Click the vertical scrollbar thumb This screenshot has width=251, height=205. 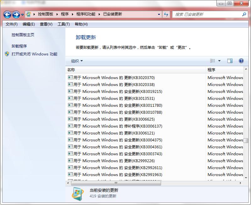(246, 140)
